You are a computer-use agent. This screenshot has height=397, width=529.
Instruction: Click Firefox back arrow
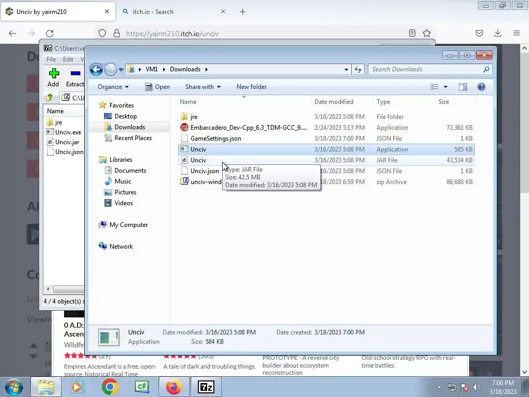point(12,34)
